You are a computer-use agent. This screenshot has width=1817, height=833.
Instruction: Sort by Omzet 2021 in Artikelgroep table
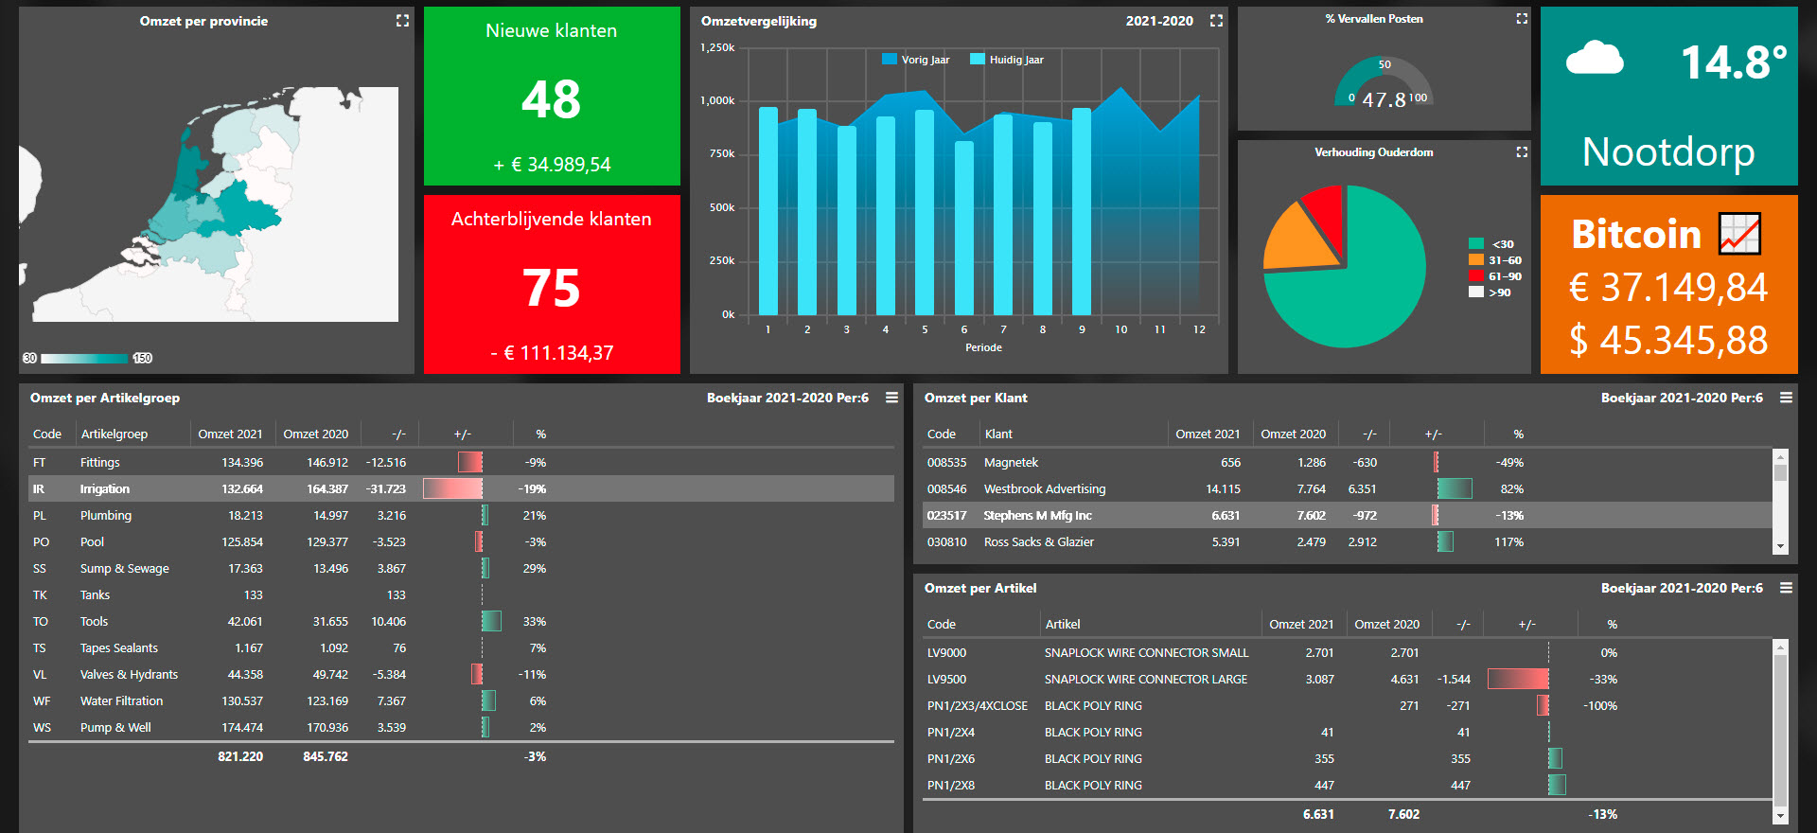230,434
